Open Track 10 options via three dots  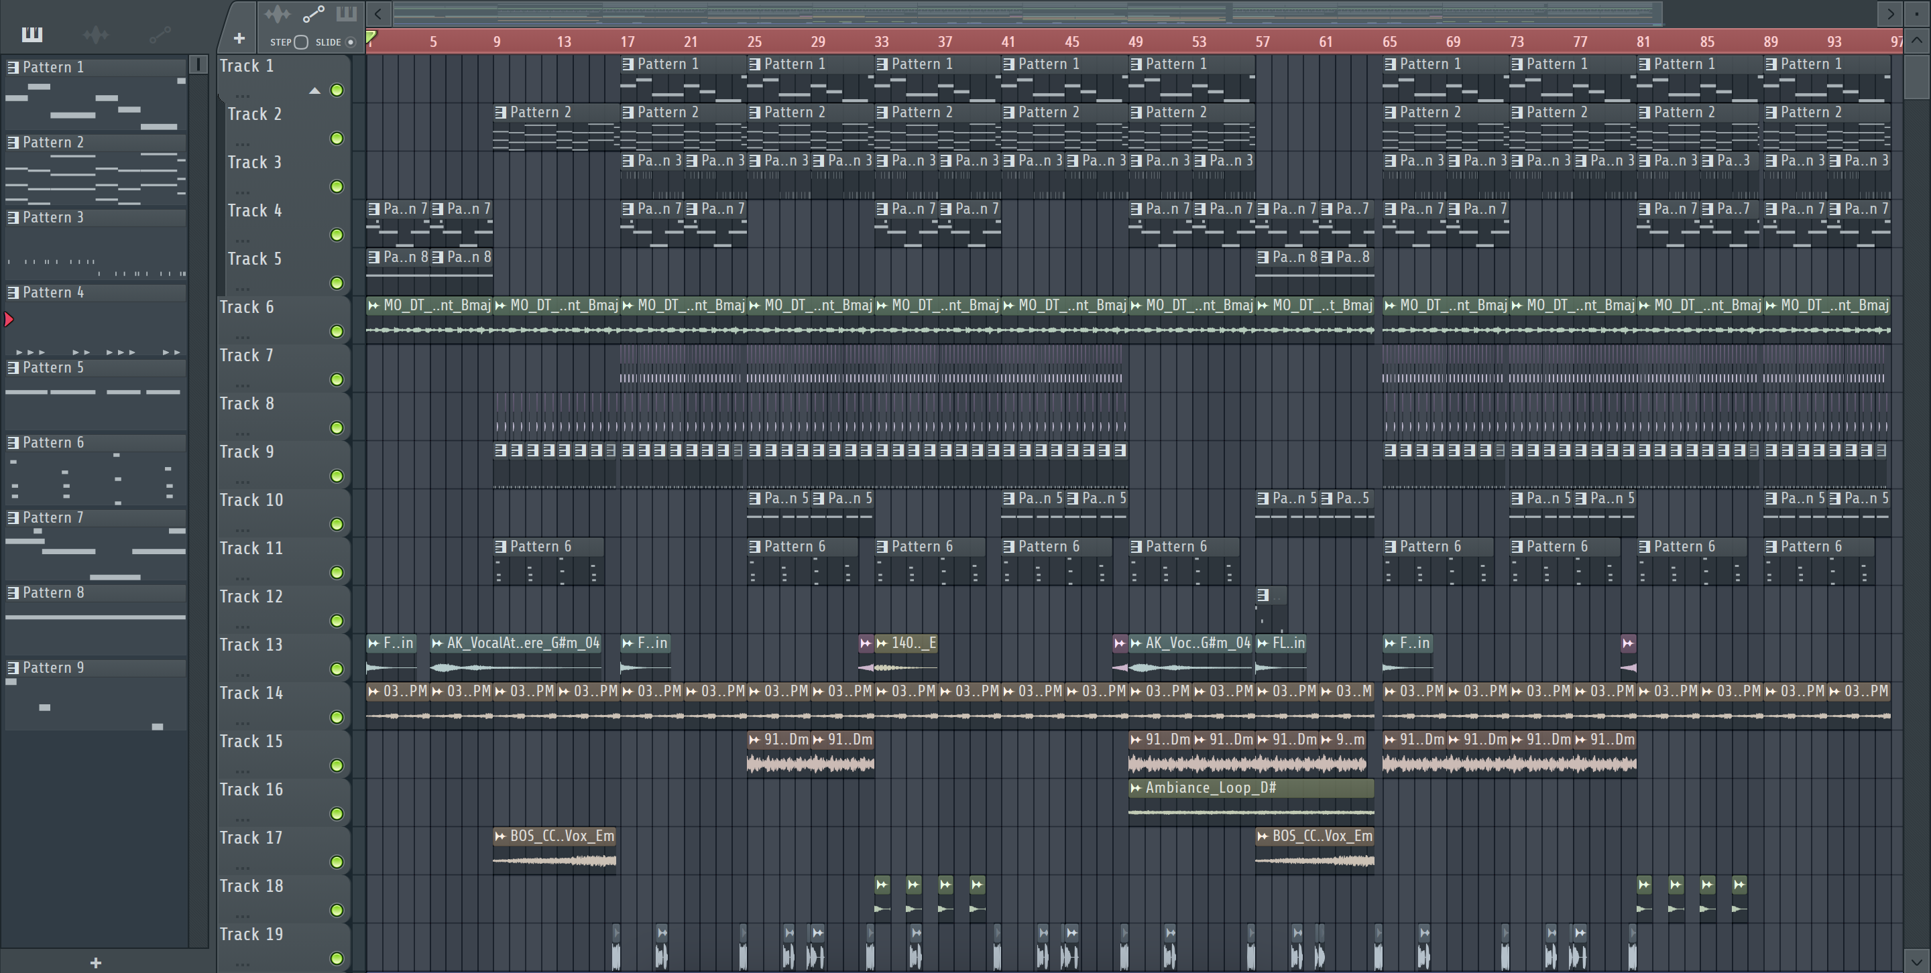(x=242, y=529)
